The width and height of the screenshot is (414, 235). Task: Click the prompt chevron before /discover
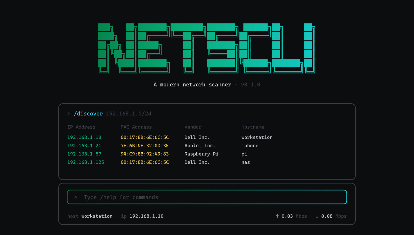pyautogui.click(x=69, y=114)
